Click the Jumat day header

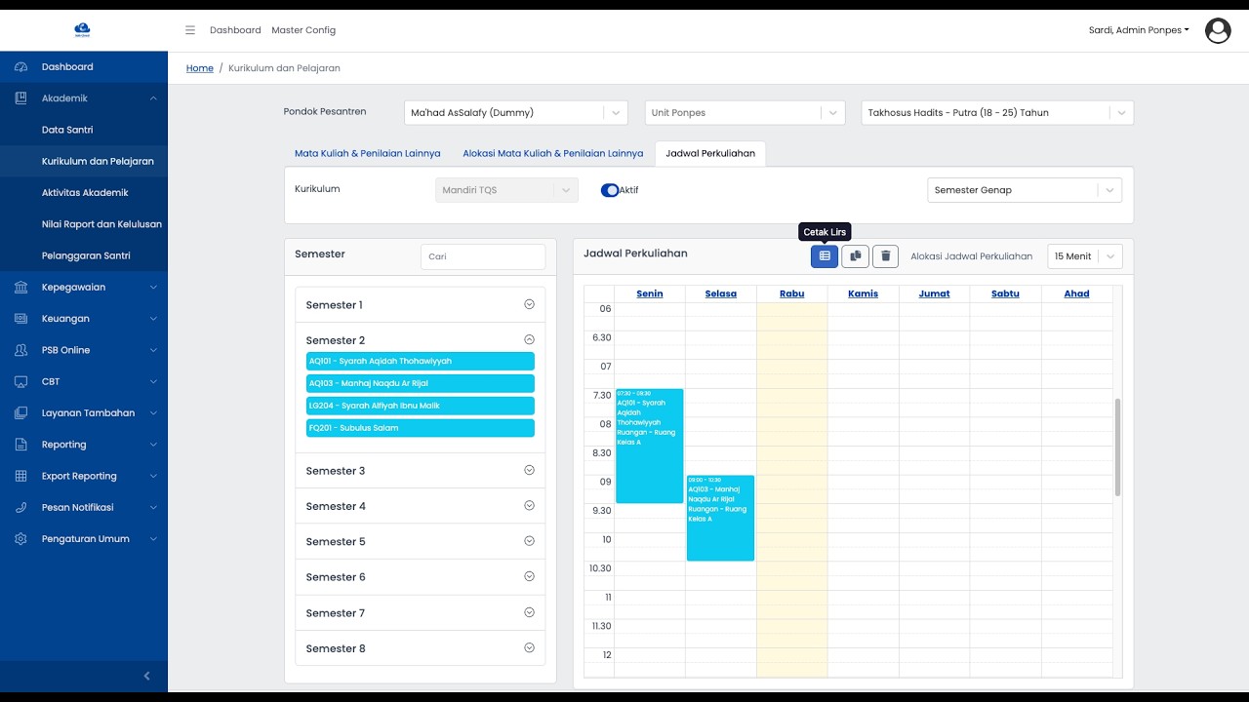click(934, 293)
